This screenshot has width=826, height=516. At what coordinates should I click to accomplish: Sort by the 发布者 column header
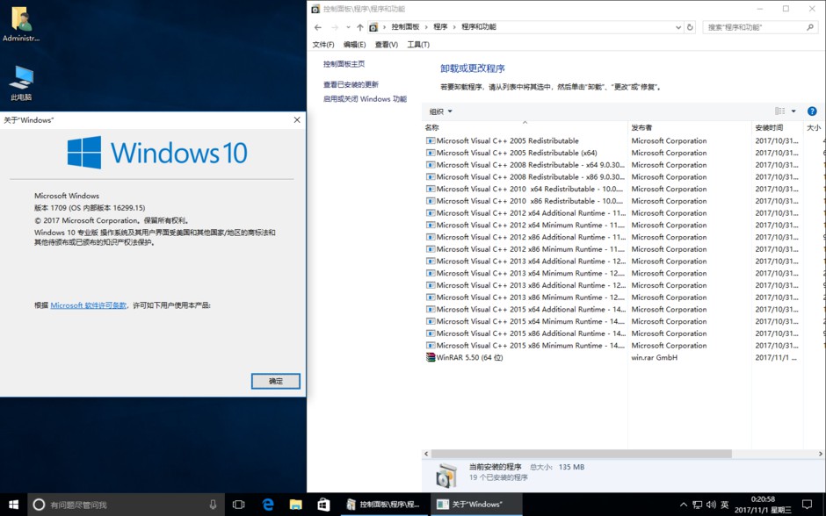click(x=690, y=127)
